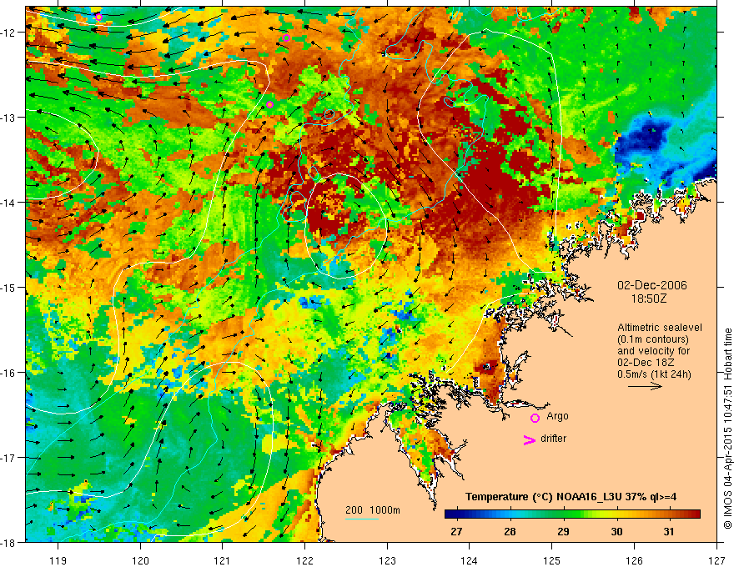Click the '123' longitude axis label
734x567 pixels.
tap(388, 560)
